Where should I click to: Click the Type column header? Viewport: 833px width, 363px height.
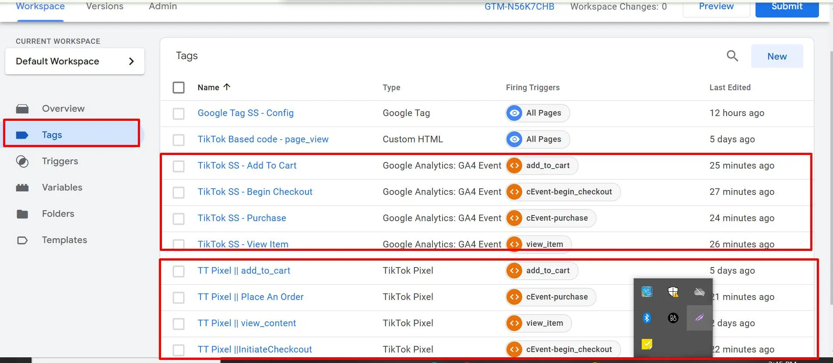[x=391, y=88]
